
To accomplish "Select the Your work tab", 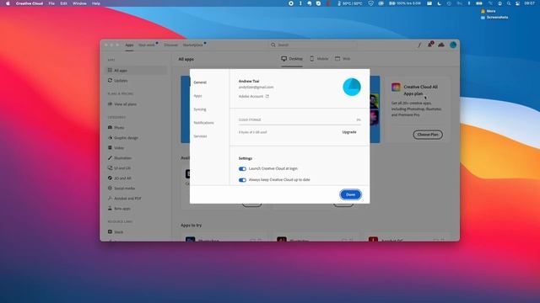I will click(x=147, y=45).
